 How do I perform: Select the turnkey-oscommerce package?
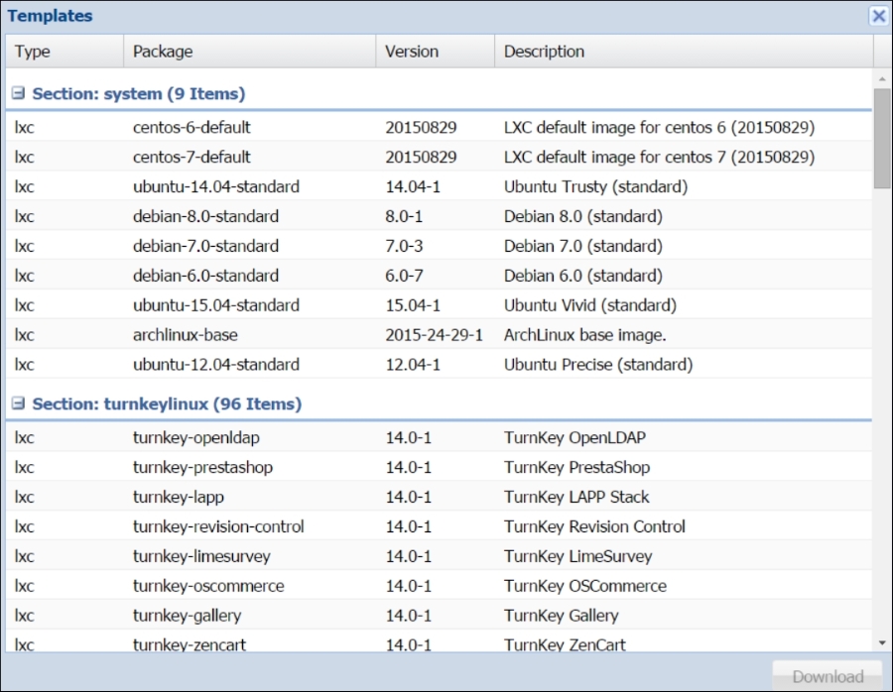pyautogui.click(x=208, y=586)
